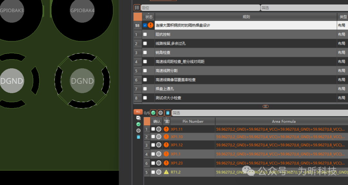Click the green check button next to 0/6
This screenshot has height=185, width=348.
(x=153, y=113)
